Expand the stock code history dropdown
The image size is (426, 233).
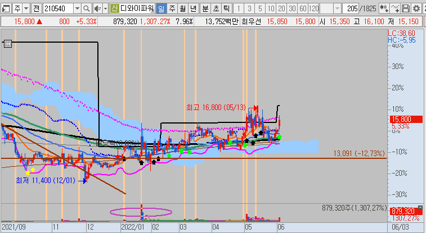[77, 8]
